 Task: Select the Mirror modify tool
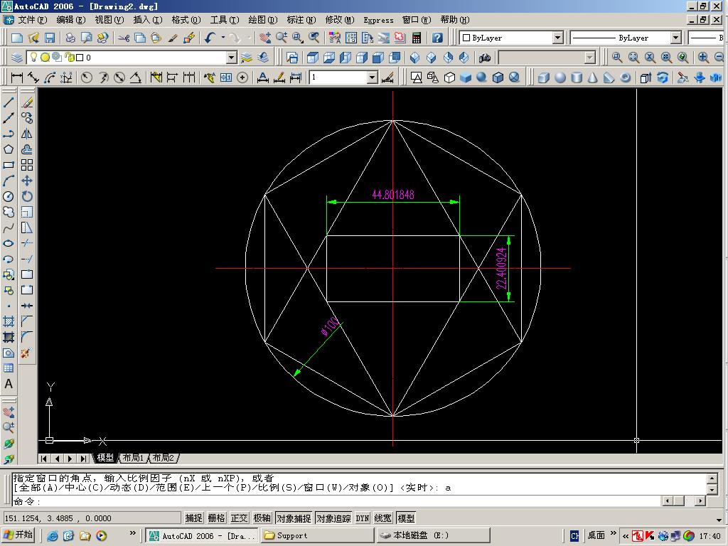click(27, 134)
